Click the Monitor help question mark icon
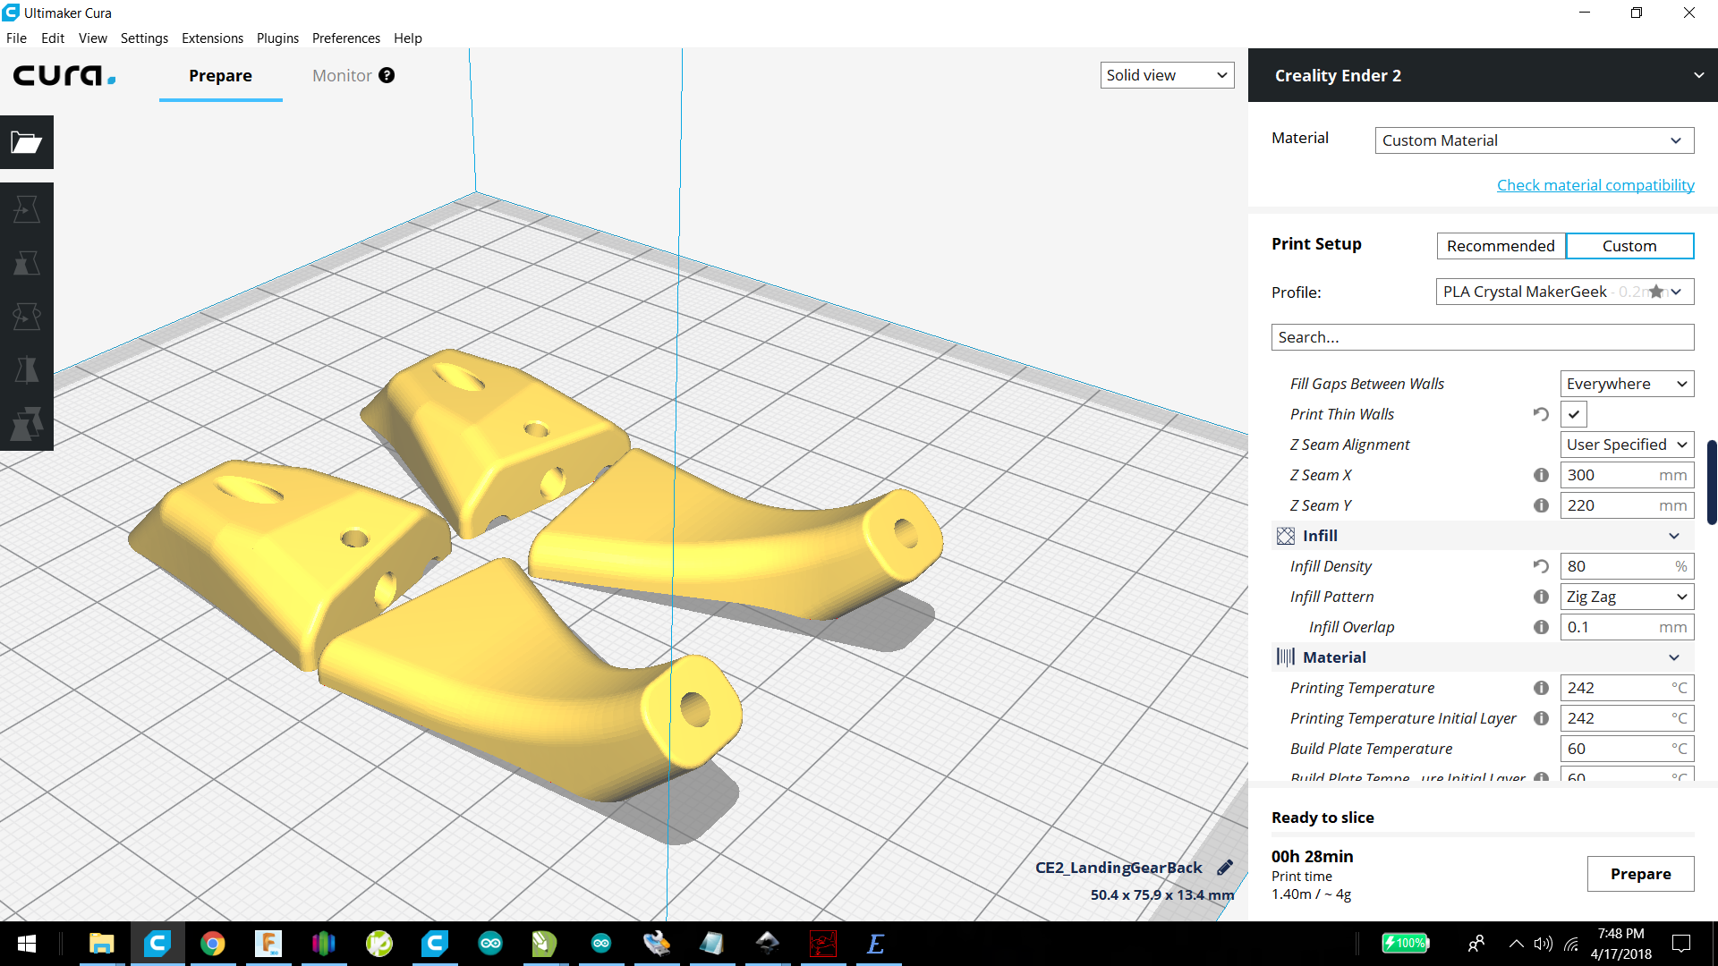 [387, 75]
